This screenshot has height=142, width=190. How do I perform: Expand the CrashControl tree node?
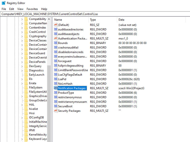(22, 32)
